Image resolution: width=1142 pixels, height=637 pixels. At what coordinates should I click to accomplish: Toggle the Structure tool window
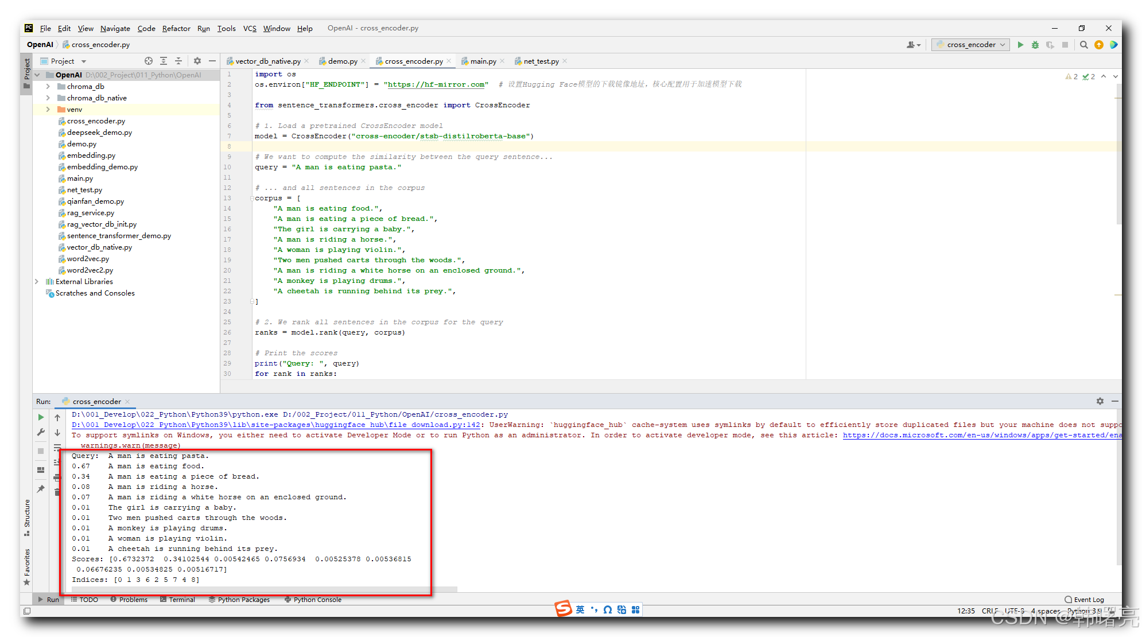(27, 516)
